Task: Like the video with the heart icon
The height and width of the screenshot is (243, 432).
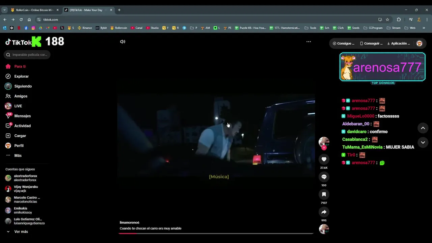Action: tap(324, 159)
